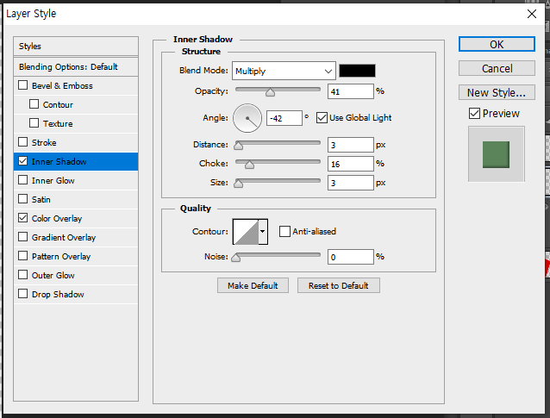
Task: Select the Satin style row
Action: click(x=76, y=199)
